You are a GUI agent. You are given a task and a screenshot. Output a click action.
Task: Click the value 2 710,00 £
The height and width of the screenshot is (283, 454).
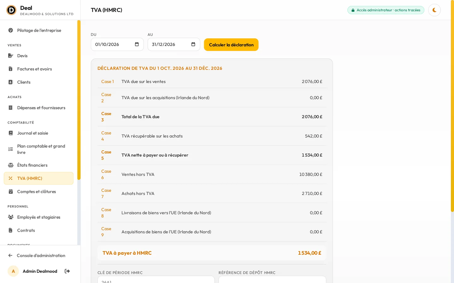[x=312, y=193]
